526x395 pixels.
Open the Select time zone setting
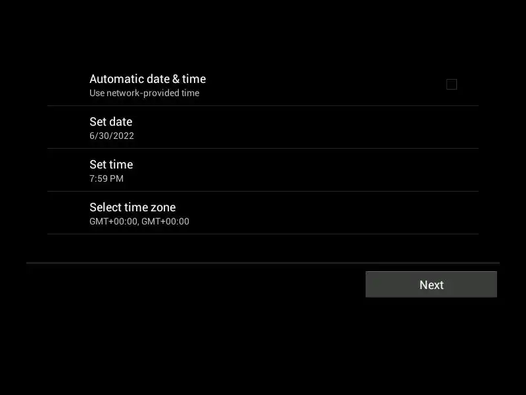[x=263, y=213]
